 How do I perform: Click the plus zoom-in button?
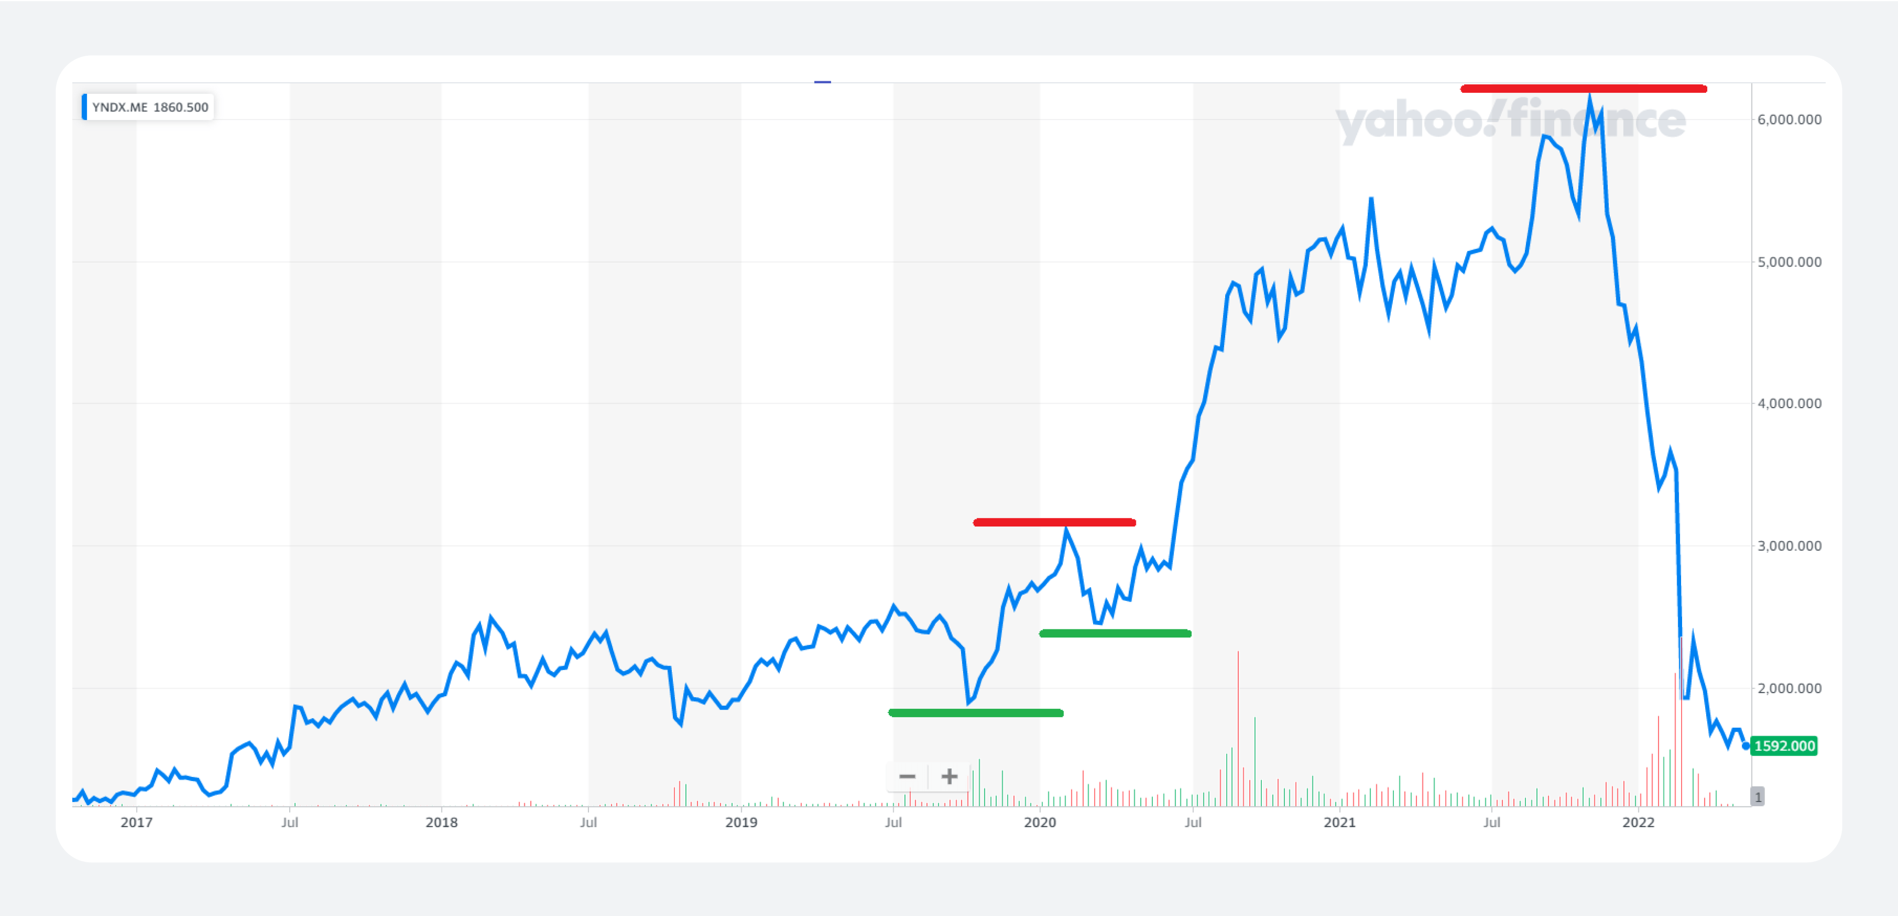tap(949, 777)
